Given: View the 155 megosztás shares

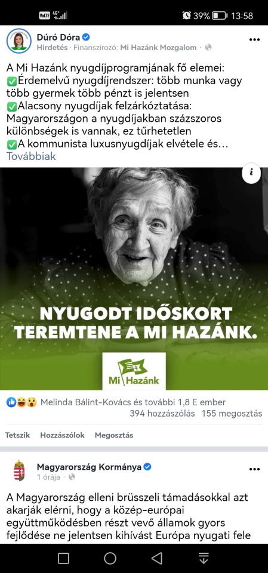Looking at the screenshot, I should pyautogui.click(x=233, y=414).
